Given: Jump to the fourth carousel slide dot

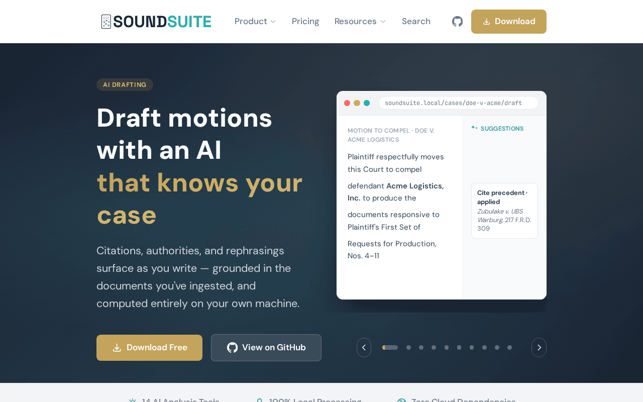Looking at the screenshot, I should pos(434,348).
